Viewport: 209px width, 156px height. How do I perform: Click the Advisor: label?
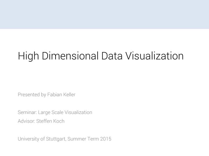[x=26, y=121]
